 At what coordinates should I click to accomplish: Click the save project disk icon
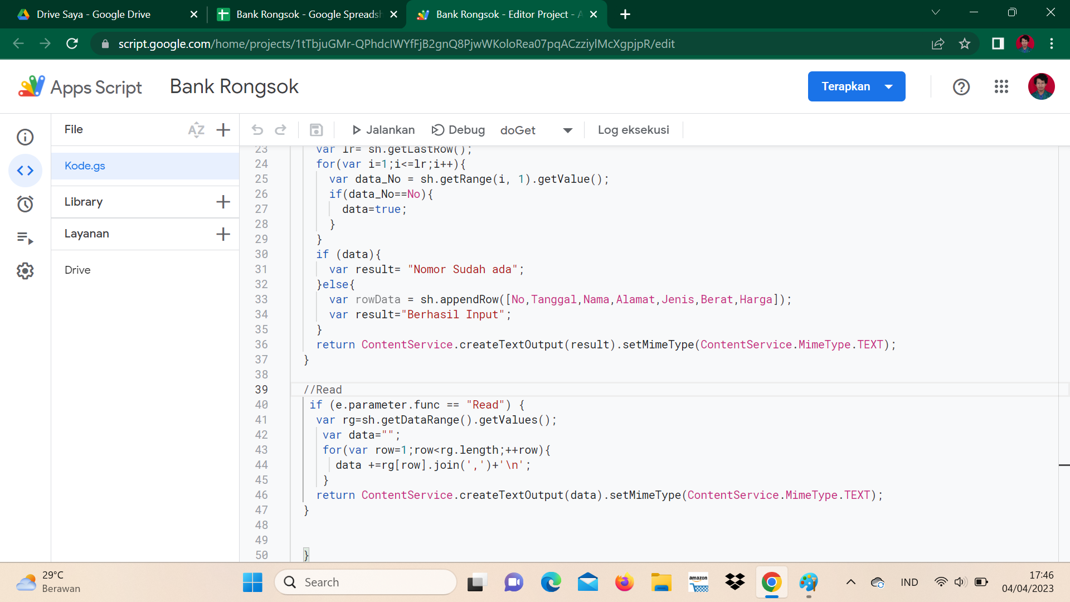coord(316,130)
